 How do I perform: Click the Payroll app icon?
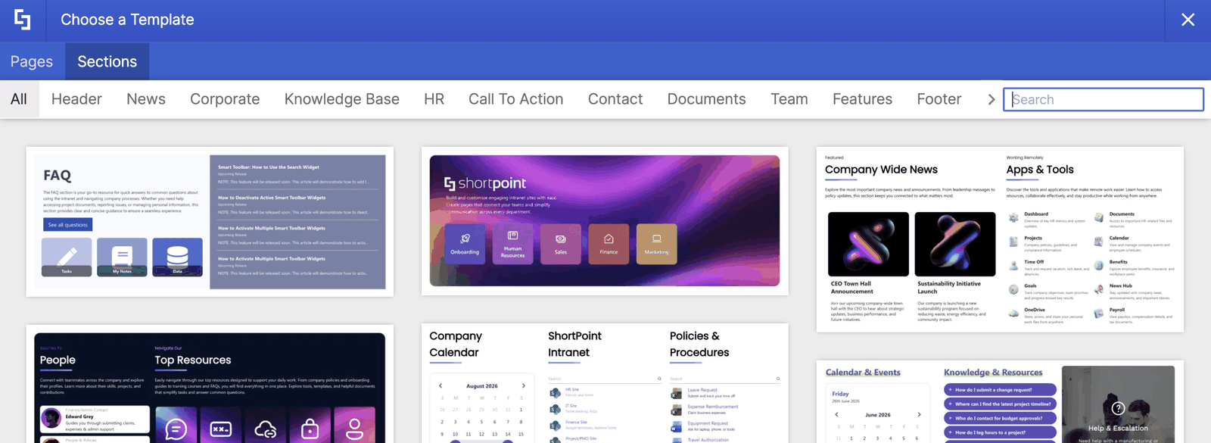tap(1099, 314)
